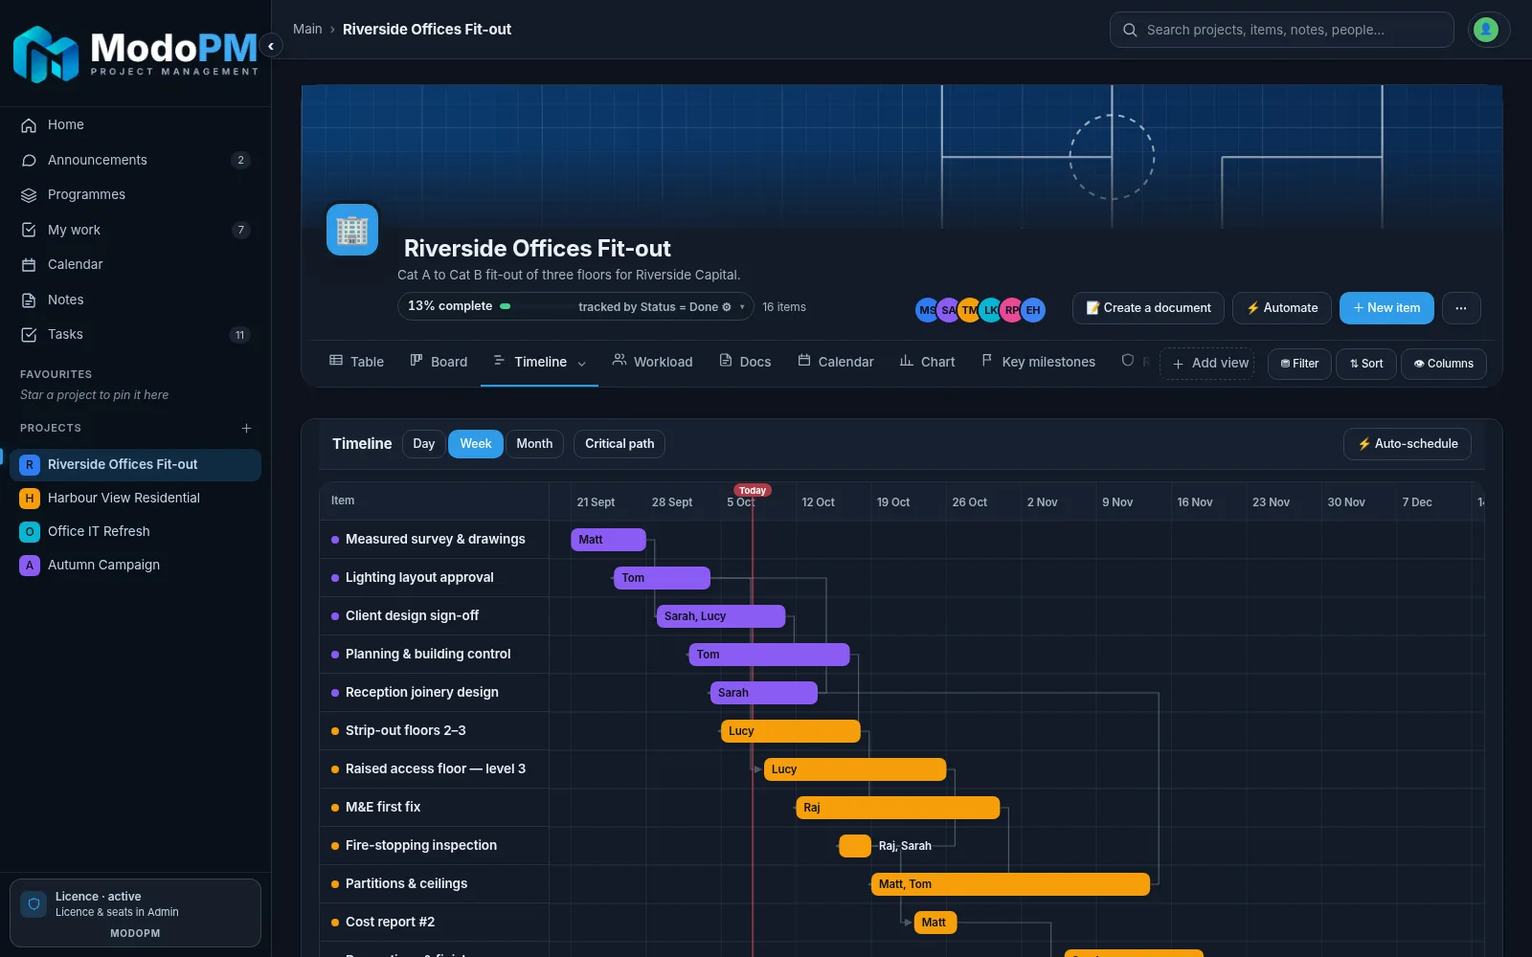Open tracking settings gear for status
Viewport: 1532px width, 957px height.
click(727, 307)
